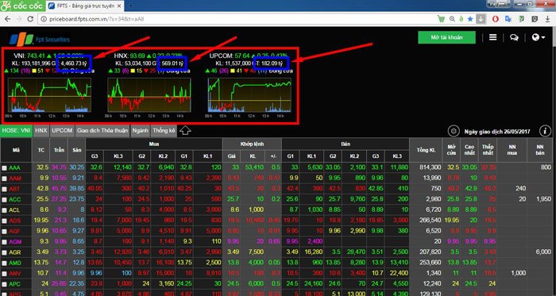The height and width of the screenshot is (296, 556).
Task: Open the hamburger menu icon
Action: coord(493,37)
